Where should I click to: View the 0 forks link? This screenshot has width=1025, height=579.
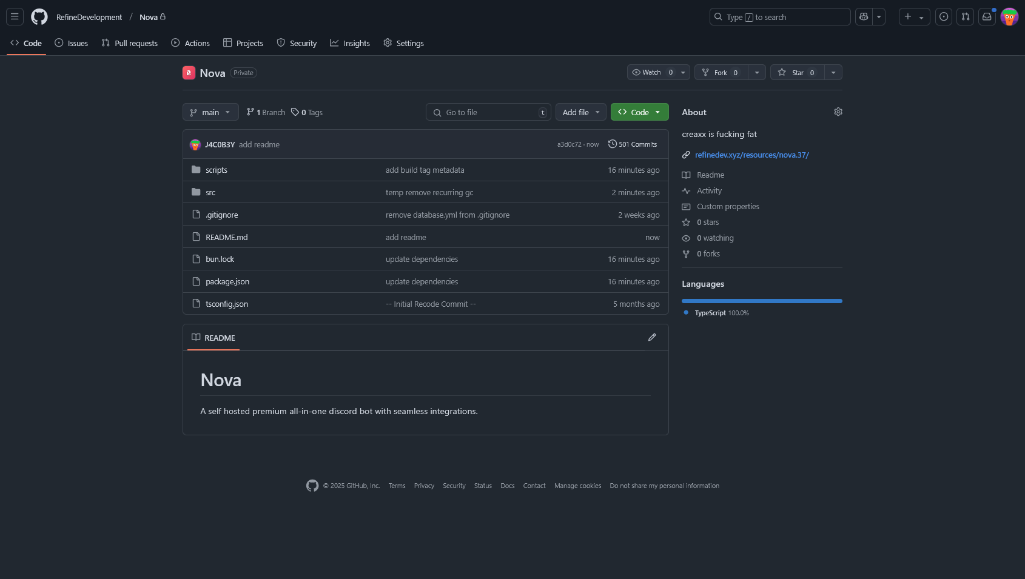(x=701, y=253)
